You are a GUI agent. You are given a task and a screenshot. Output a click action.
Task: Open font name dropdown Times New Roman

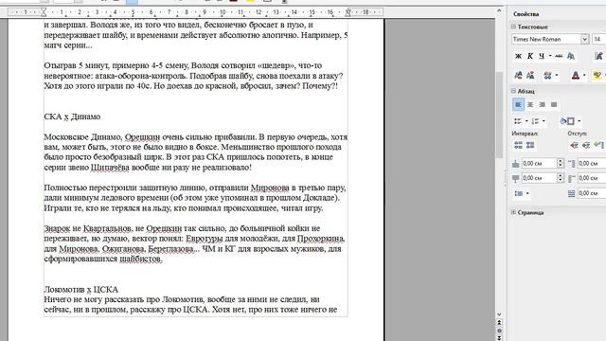pos(585,39)
